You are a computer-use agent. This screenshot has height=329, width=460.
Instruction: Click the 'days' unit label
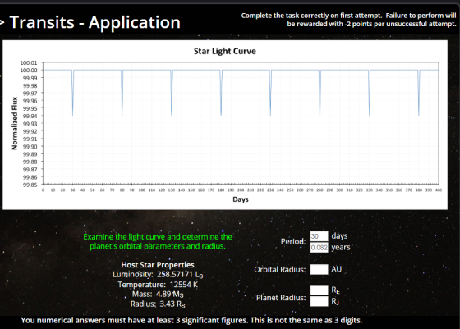pos(339,236)
